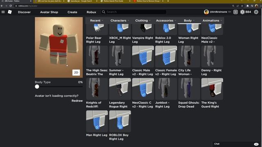This screenshot has height=147, width=262.
Task: Switch avatar preview to 2D
Action: [x=76, y=73]
